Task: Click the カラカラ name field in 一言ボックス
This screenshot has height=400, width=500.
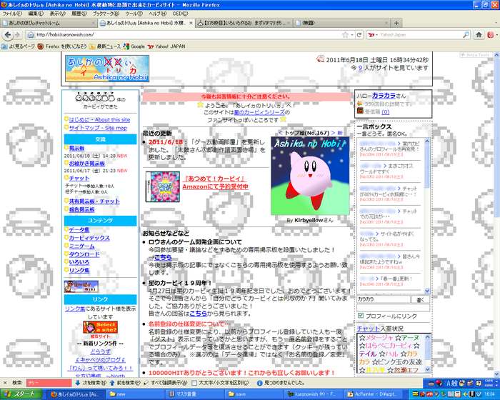Action: pyautogui.click(x=384, y=299)
